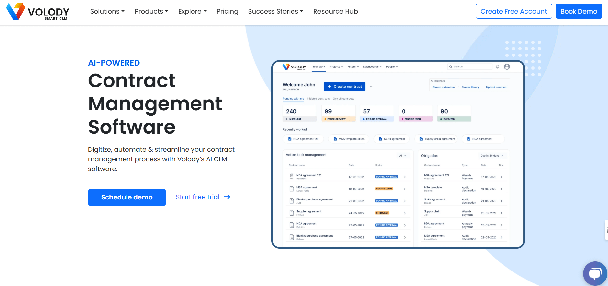Open the Due in 30 days dropdown
This screenshot has width=608, height=286.
point(492,156)
